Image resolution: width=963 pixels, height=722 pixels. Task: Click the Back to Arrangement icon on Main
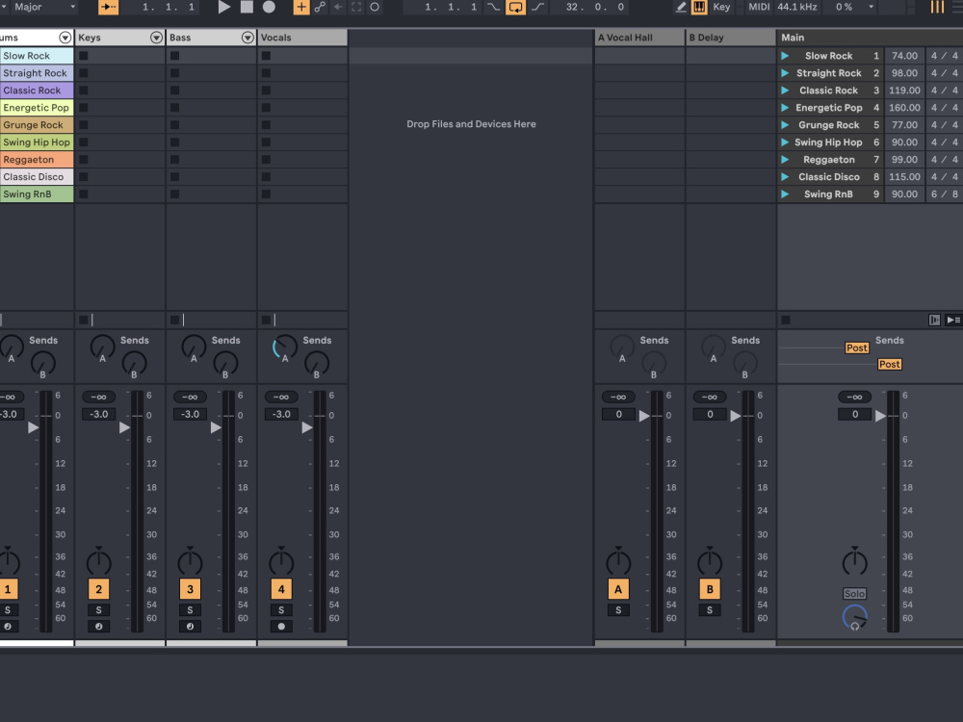click(934, 320)
